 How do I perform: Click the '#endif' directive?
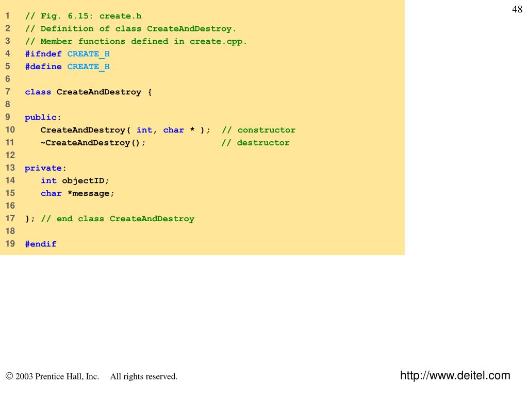[x=41, y=244]
